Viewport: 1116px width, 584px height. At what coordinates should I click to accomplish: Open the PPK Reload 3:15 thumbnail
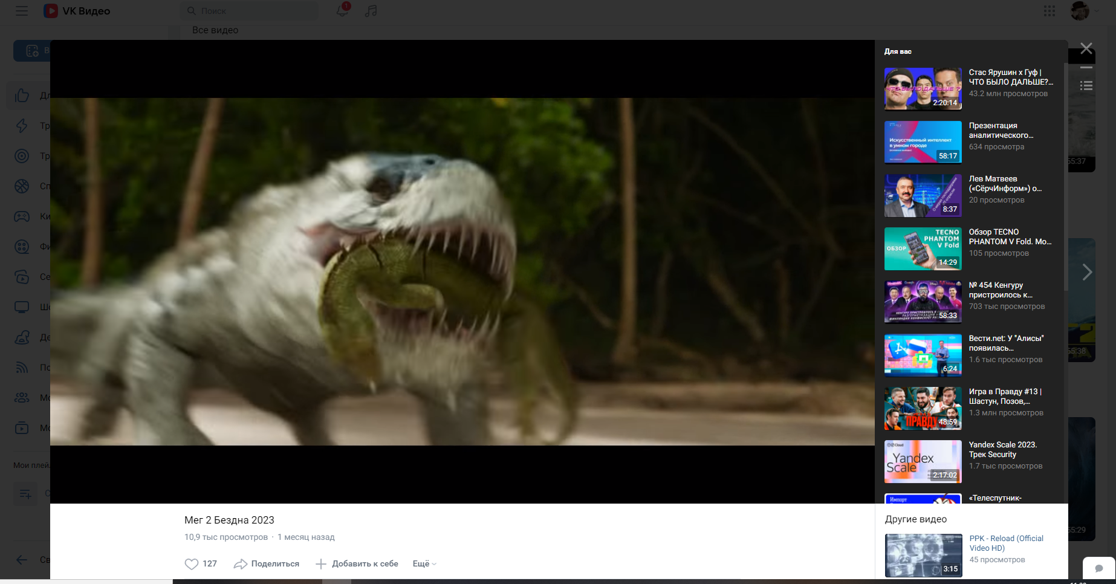click(x=924, y=556)
